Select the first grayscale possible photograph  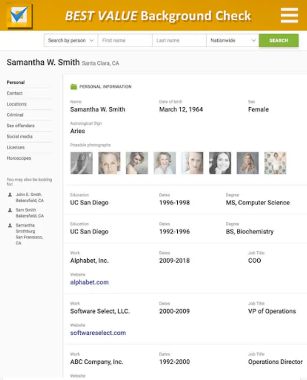tap(81, 163)
